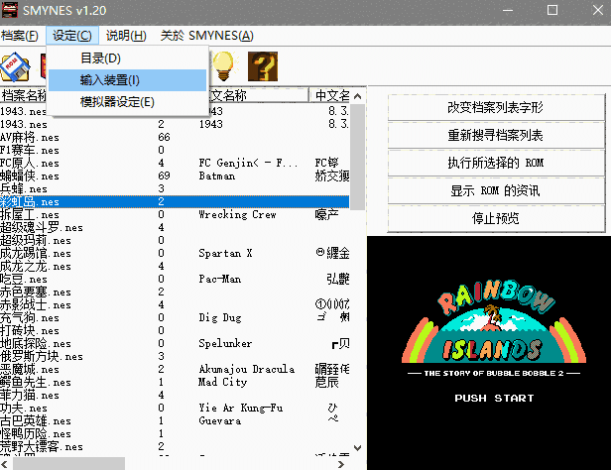Click the SMYNES title bar app icon
This screenshot has height=470, width=611.
tap(13, 12)
